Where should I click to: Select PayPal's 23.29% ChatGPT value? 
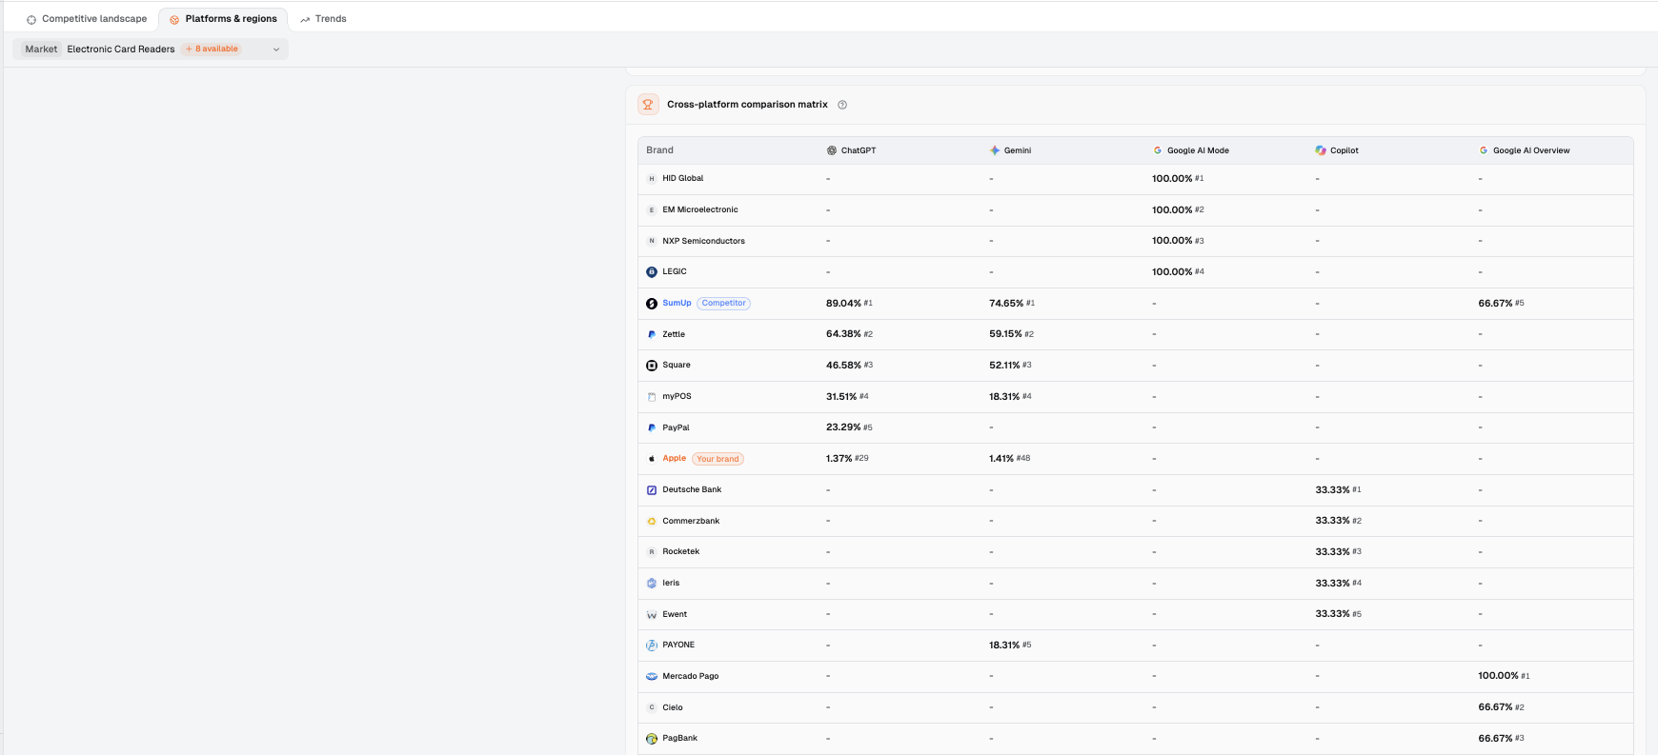843,427
